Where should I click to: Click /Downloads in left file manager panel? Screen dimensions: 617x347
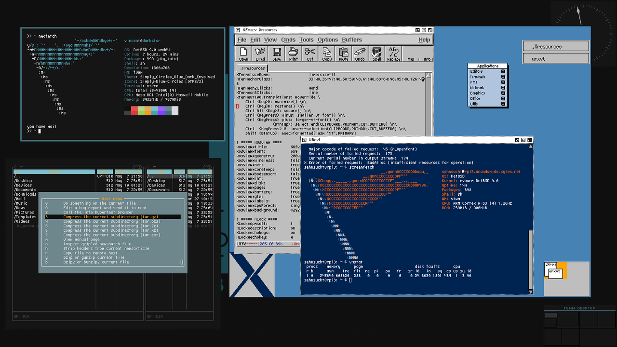[x=25, y=194]
